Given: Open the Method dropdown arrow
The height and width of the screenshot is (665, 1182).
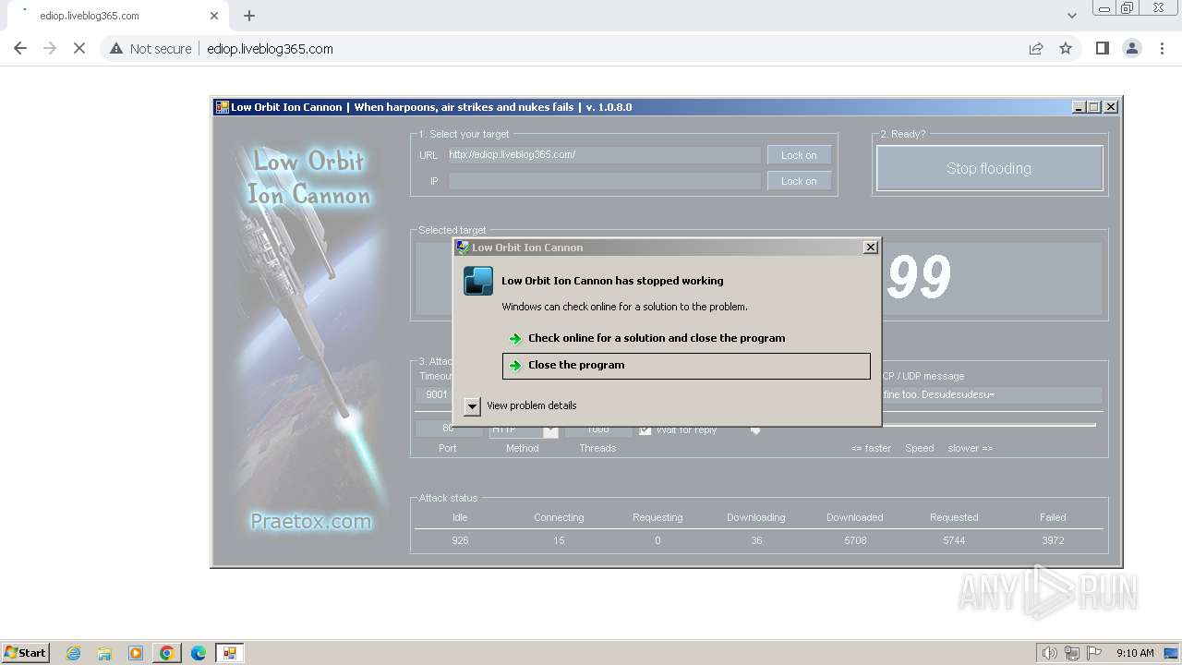Looking at the screenshot, I should pos(550,431).
